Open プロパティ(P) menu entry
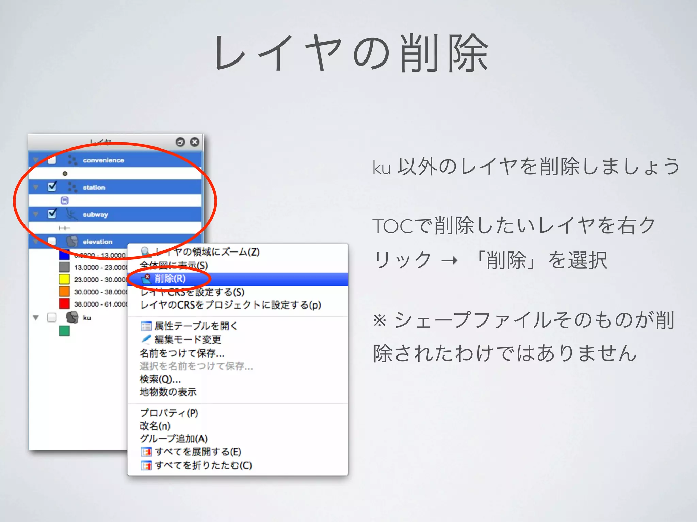 coord(238,413)
